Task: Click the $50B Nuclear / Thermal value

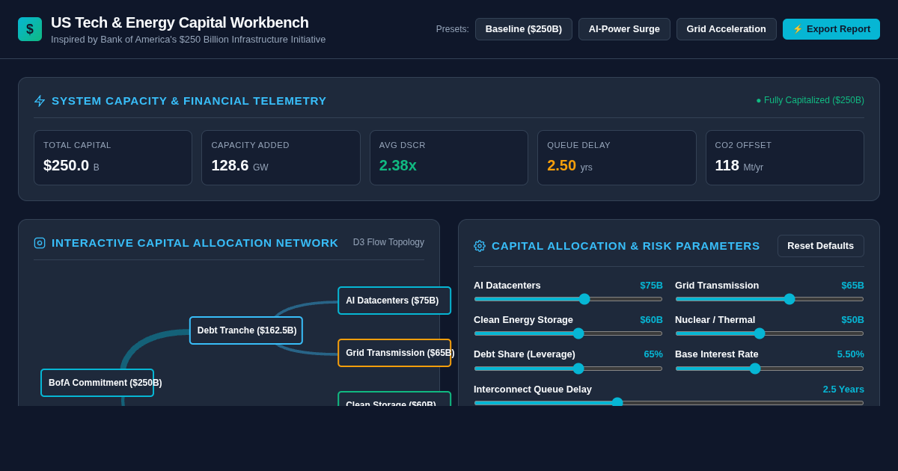Action: [852, 319]
